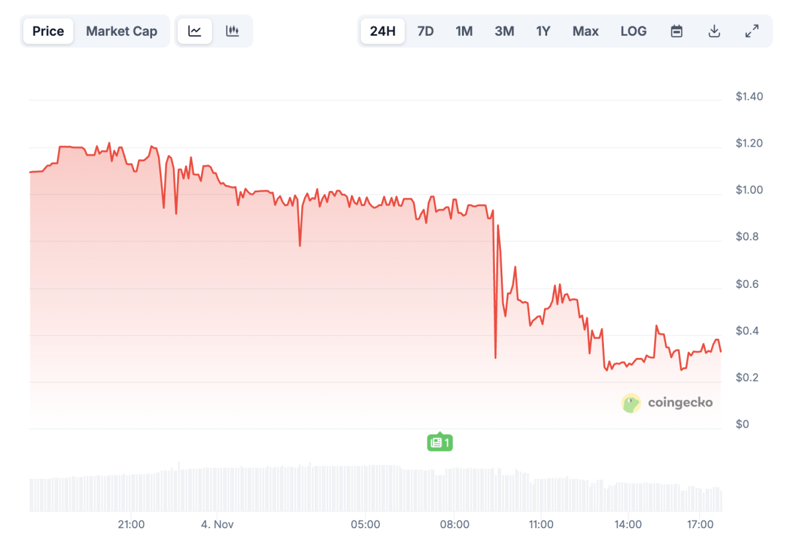Show the 1M time range

pyautogui.click(x=464, y=31)
